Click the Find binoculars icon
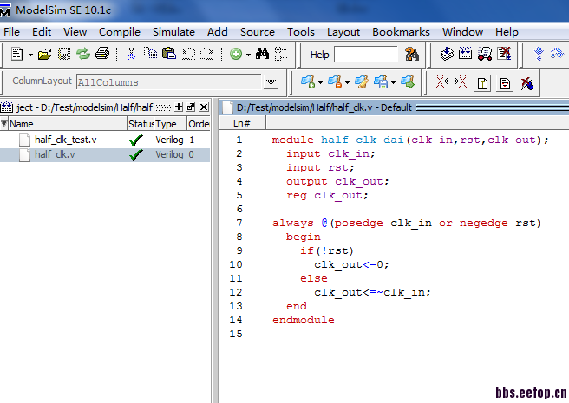Image resolution: width=569 pixels, height=403 pixels. click(x=263, y=54)
